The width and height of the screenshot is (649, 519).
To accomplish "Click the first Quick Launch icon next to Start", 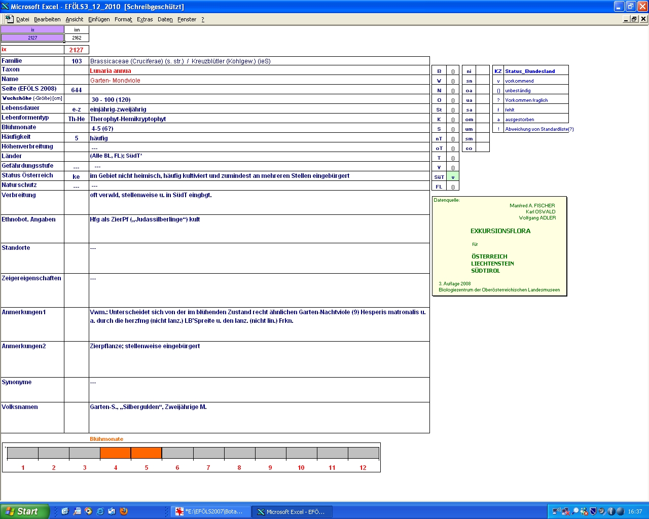I will point(65,511).
